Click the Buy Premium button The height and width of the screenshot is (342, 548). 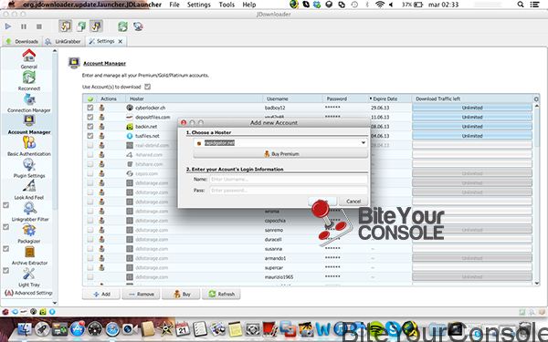click(280, 154)
